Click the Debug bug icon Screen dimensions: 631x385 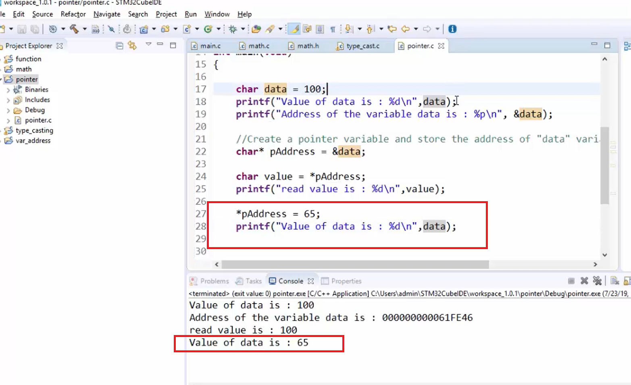pyautogui.click(x=233, y=29)
